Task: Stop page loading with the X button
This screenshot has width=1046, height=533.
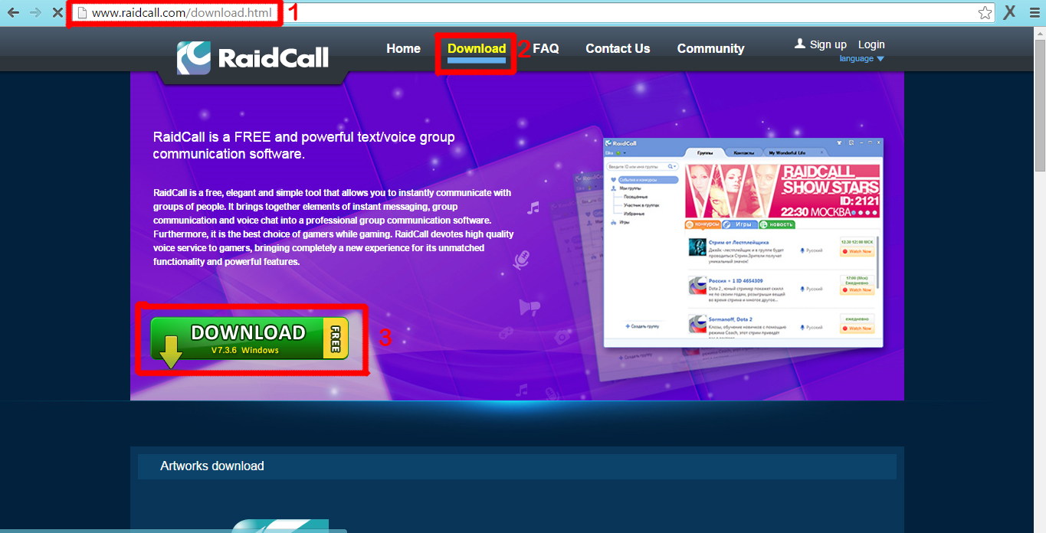Action: coord(57,12)
